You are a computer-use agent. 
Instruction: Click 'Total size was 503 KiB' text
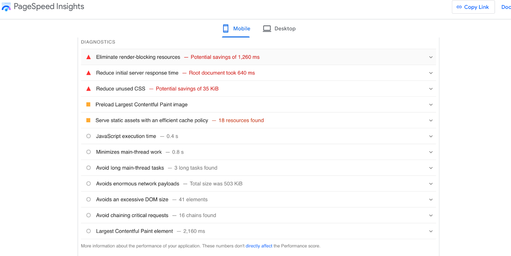point(216,184)
